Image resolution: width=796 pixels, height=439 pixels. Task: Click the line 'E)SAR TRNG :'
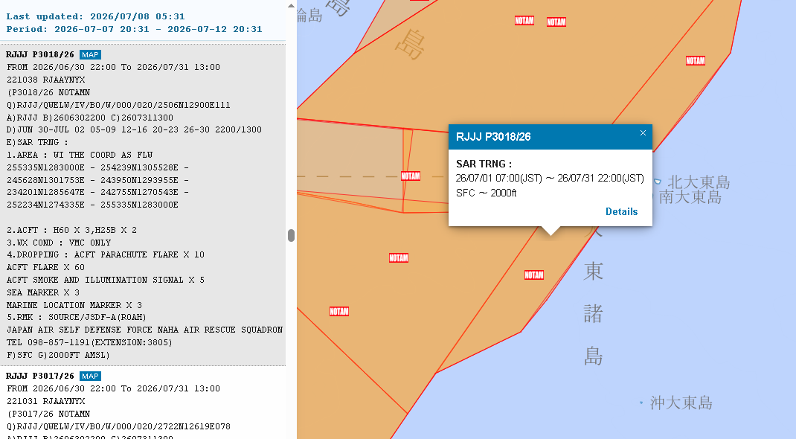pyautogui.click(x=37, y=143)
